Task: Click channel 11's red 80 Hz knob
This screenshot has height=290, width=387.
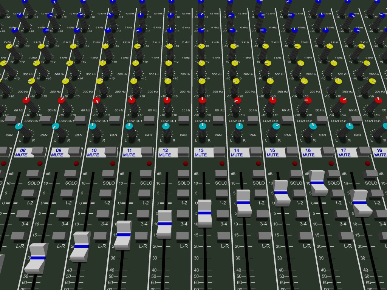Action: pyautogui.click(x=132, y=100)
